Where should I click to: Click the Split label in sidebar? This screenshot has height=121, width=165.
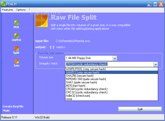coord(16,53)
